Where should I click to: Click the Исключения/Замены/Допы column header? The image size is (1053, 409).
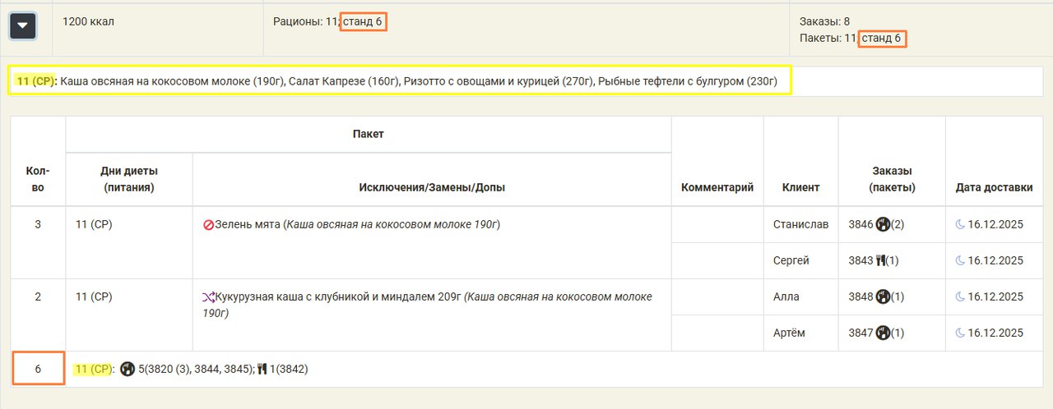point(432,187)
